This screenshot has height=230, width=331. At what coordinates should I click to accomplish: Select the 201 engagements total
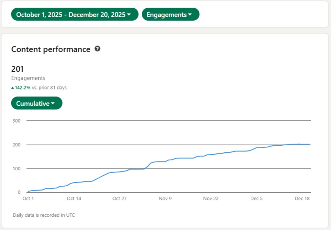17,69
